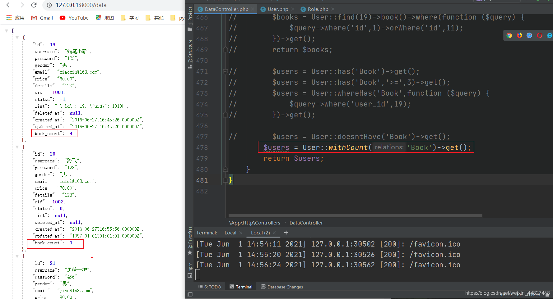
Task: Close the Role.php tab
Action: point(333,9)
